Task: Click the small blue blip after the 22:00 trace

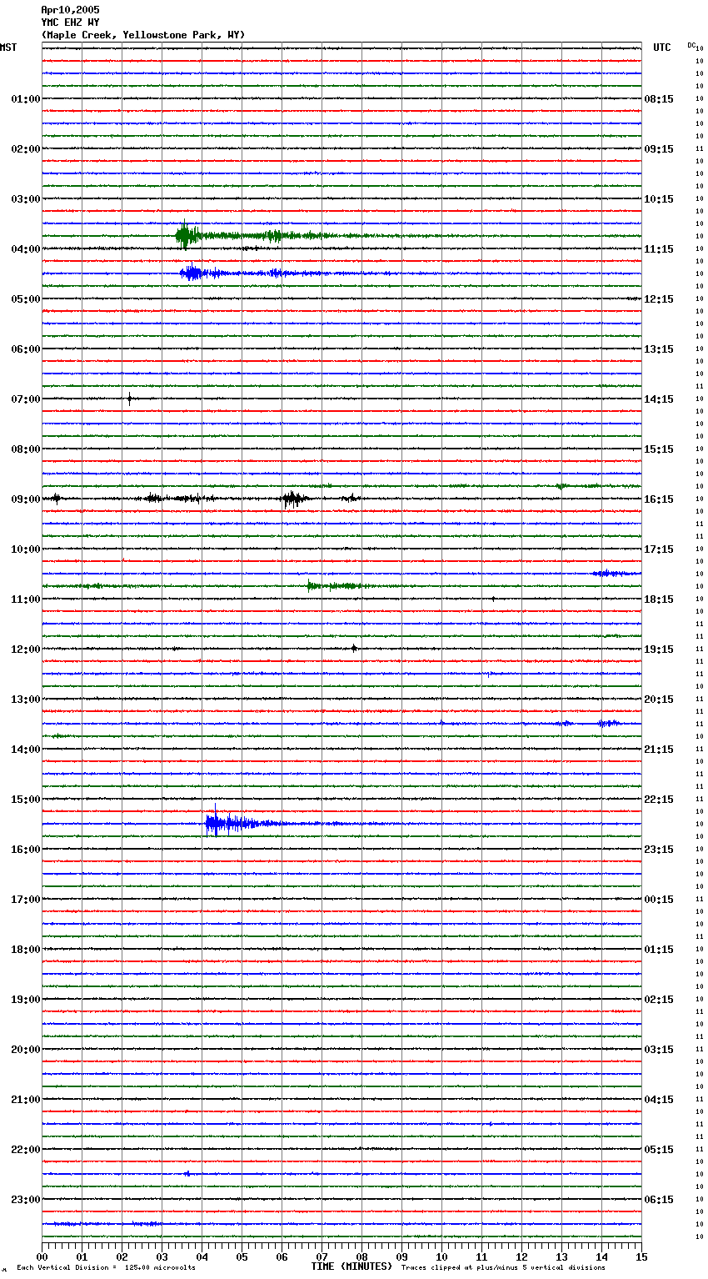Action: click(x=187, y=1173)
